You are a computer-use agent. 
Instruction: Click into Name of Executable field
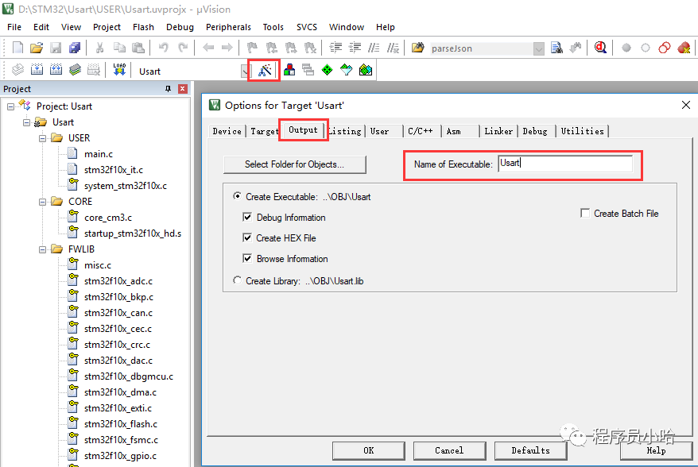564,164
